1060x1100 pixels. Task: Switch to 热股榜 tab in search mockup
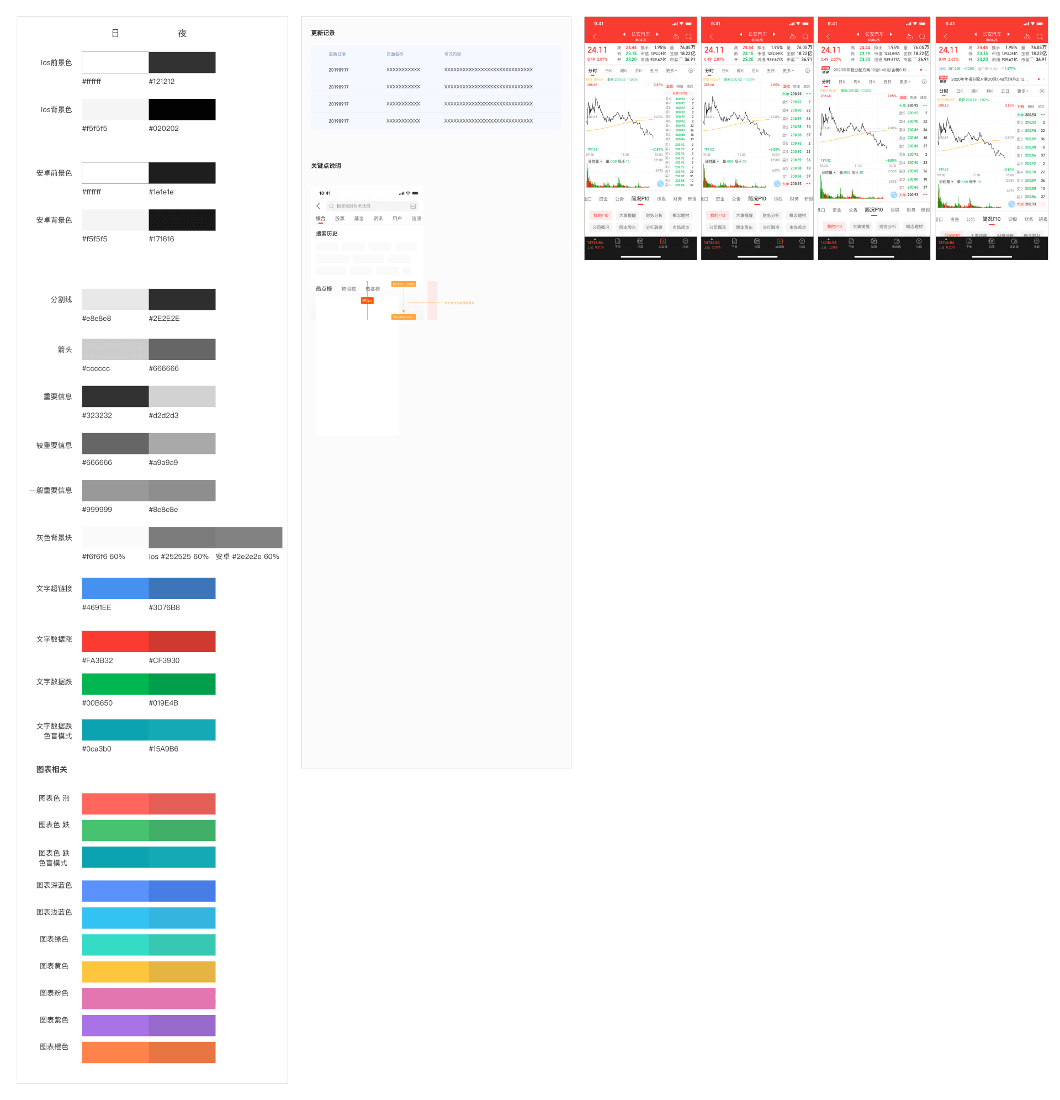pos(348,289)
